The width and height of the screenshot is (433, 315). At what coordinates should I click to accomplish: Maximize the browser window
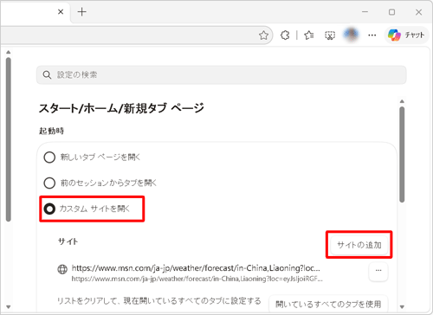(391, 12)
